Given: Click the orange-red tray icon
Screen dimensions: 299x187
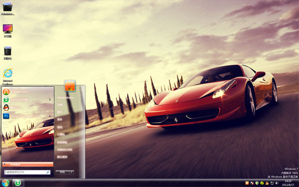Looking at the screenshot, I should [x=267, y=183].
